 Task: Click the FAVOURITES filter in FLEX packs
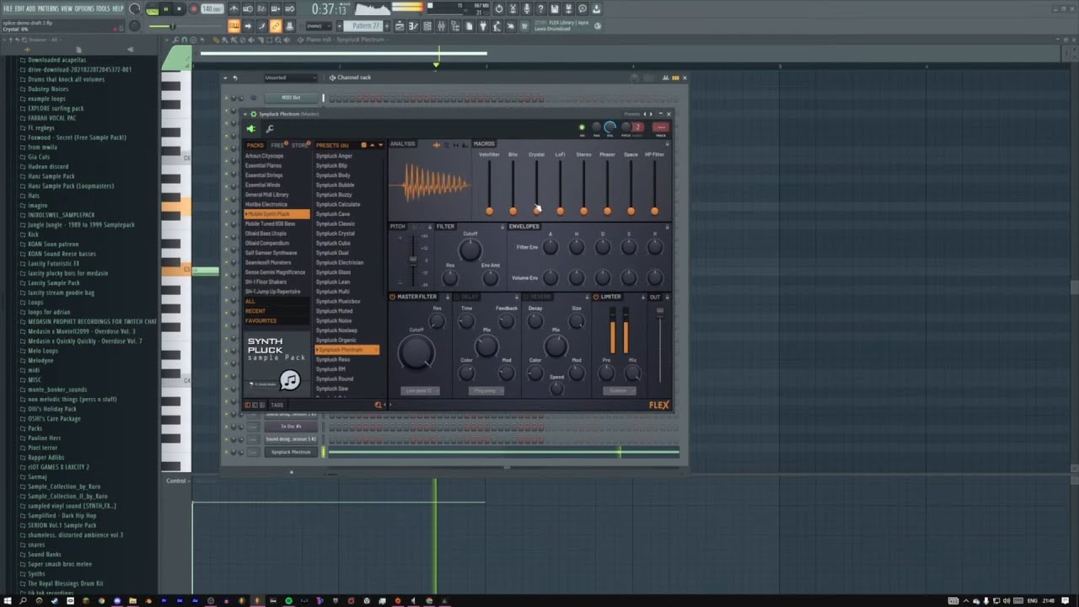260,320
